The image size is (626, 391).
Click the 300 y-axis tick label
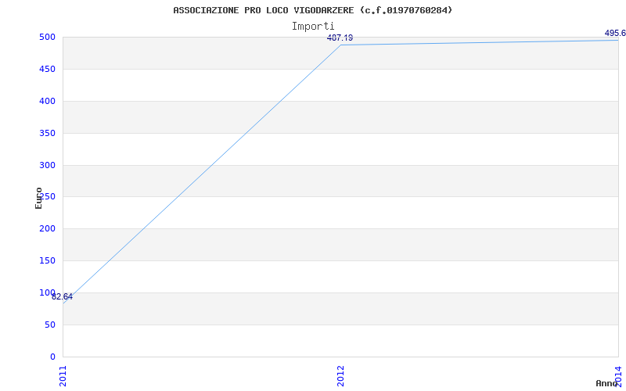pyautogui.click(x=46, y=165)
